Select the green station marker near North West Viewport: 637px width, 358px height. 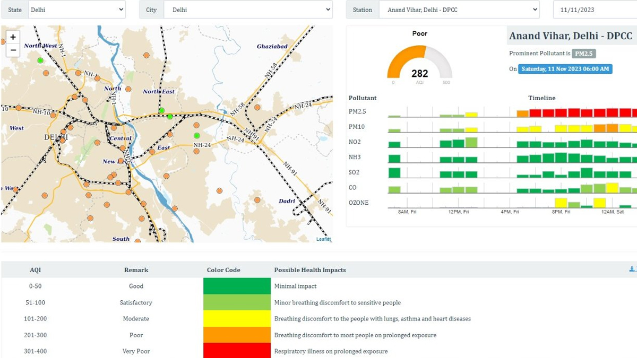(40, 60)
